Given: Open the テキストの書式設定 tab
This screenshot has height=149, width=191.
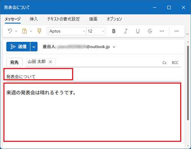Looking at the screenshot, I should (x=63, y=19).
